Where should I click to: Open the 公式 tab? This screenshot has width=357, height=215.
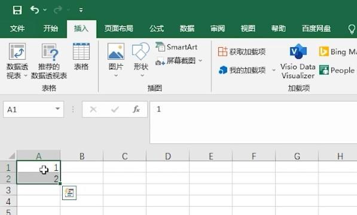pyautogui.click(x=157, y=29)
